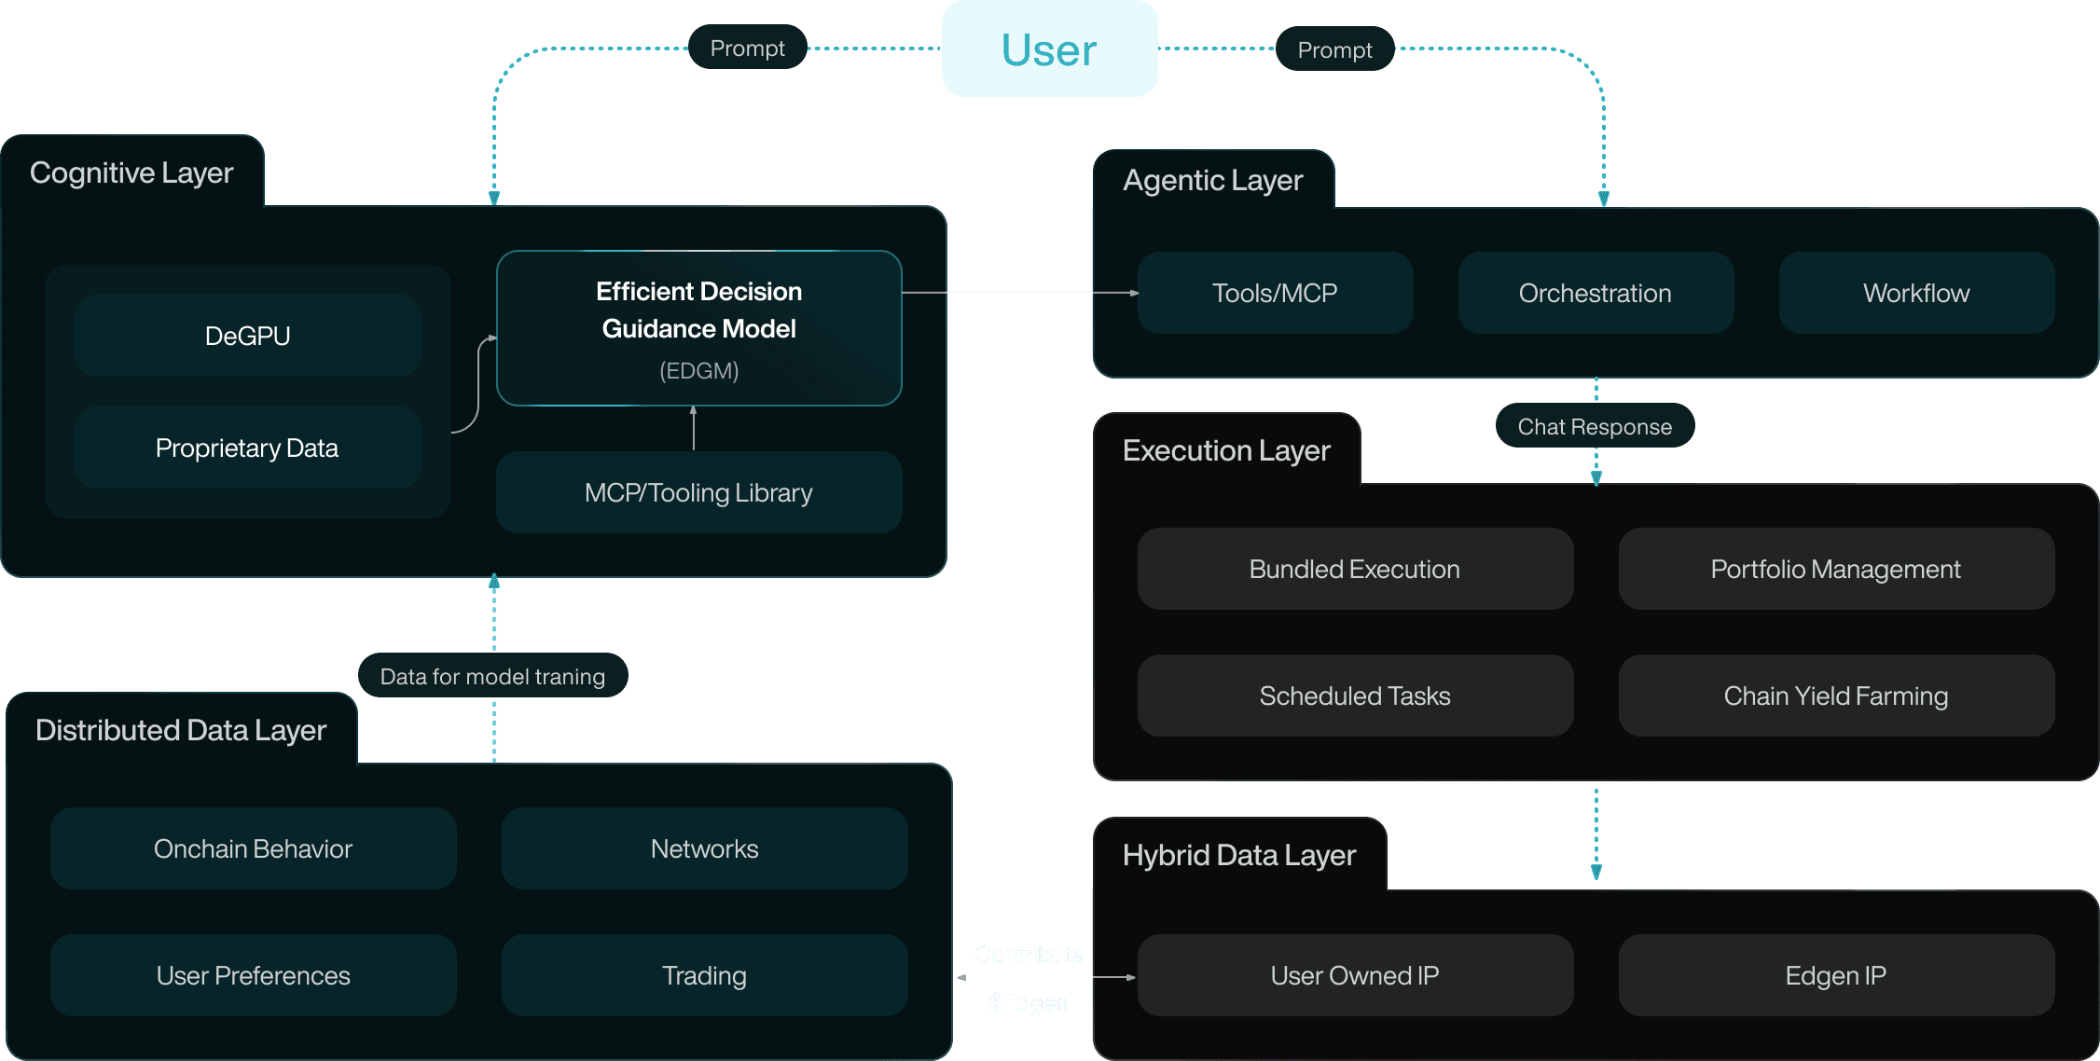Select the Proprietary Data block
2100x1061 pixels.
coord(248,448)
